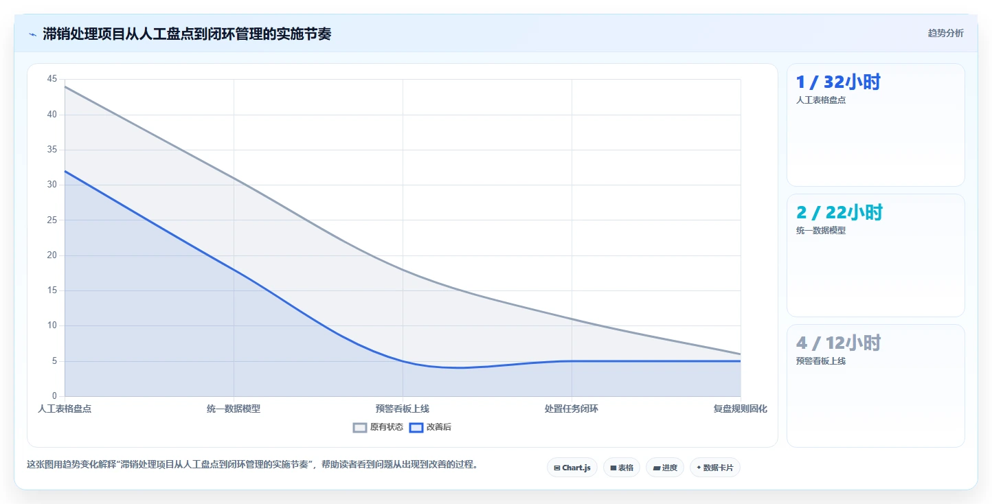Click the 预警看板上线 x-axis label
Viewport: 992px width, 504px height.
[x=403, y=409]
